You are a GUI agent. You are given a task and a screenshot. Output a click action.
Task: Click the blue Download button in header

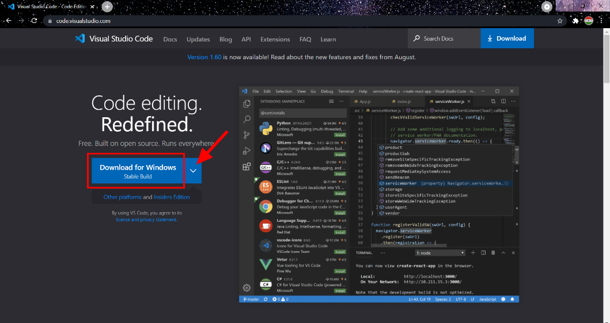pos(507,39)
